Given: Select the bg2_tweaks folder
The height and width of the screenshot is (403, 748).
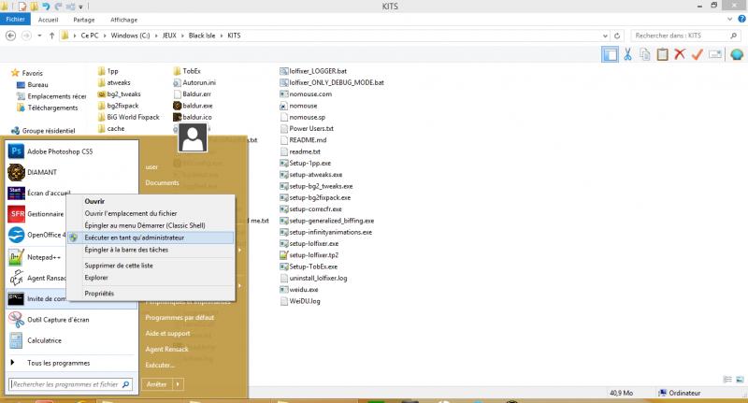Looking at the screenshot, I should click(x=120, y=94).
